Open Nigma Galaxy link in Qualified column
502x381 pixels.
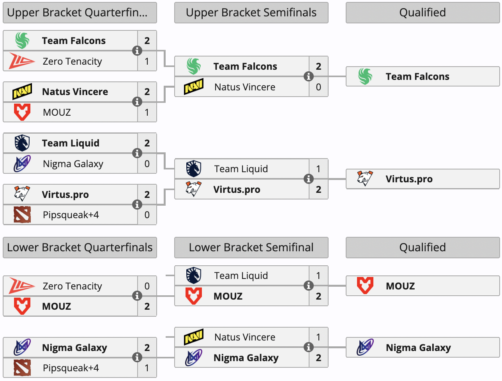click(418, 347)
